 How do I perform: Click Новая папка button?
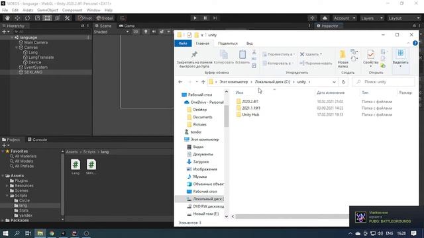(x=343, y=59)
